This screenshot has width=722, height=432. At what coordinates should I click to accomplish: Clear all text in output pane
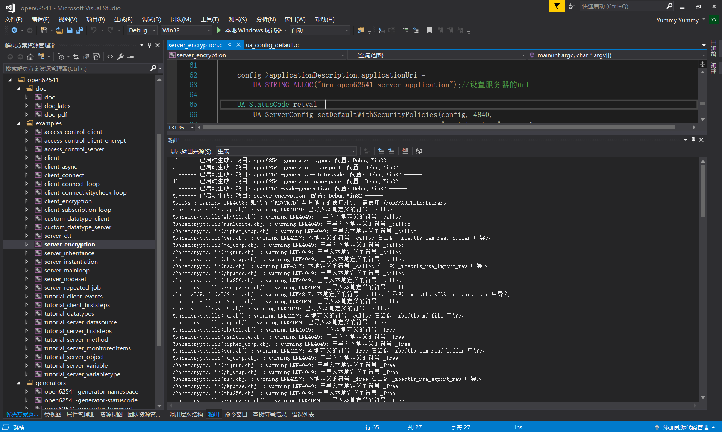pos(405,151)
